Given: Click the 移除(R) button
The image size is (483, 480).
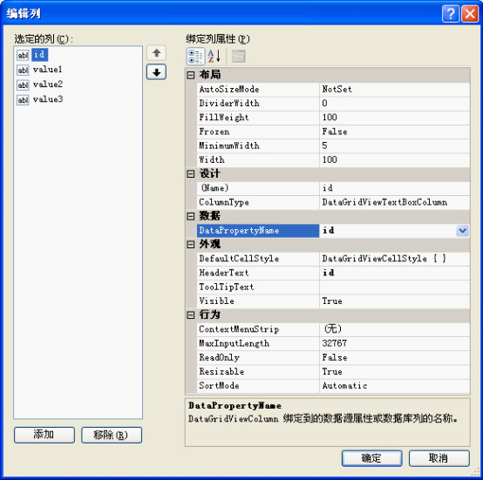Looking at the screenshot, I should click(x=112, y=435).
